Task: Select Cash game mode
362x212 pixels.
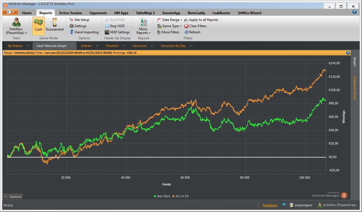Action: 39,26
